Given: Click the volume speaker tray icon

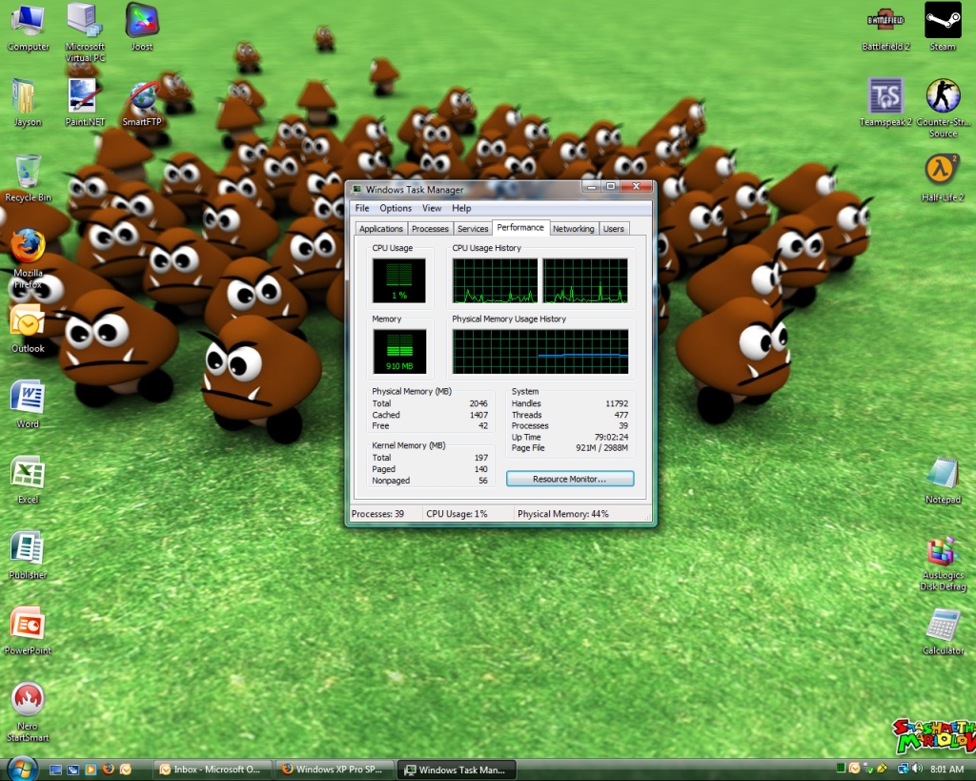Looking at the screenshot, I should pos(916,769).
